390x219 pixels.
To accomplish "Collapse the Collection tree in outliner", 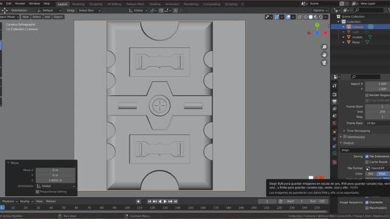I will tap(338, 22).
